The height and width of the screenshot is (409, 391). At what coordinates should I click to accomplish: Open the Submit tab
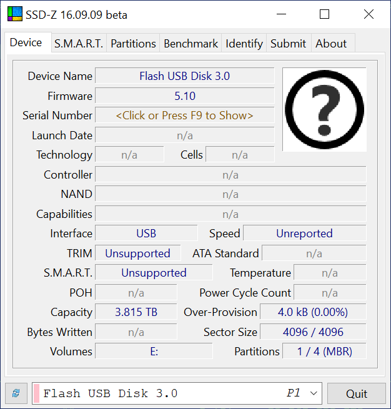(x=288, y=44)
